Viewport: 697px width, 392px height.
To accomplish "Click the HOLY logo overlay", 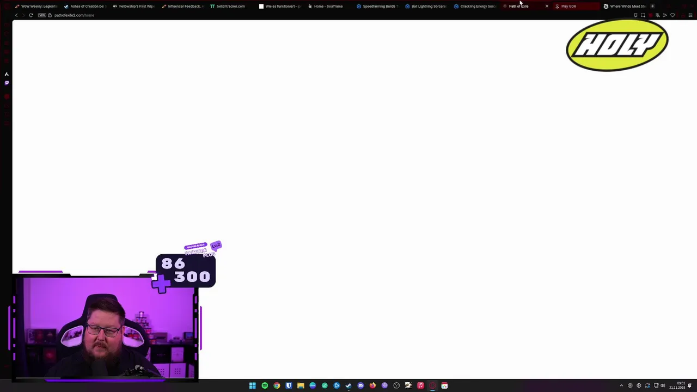I will tap(617, 45).
